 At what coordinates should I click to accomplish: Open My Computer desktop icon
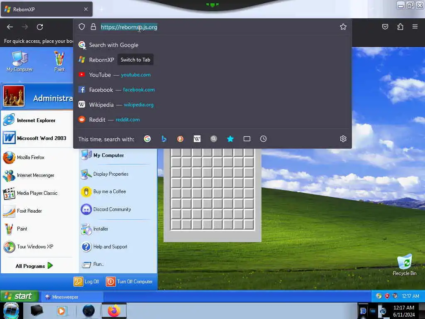tap(20, 61)
